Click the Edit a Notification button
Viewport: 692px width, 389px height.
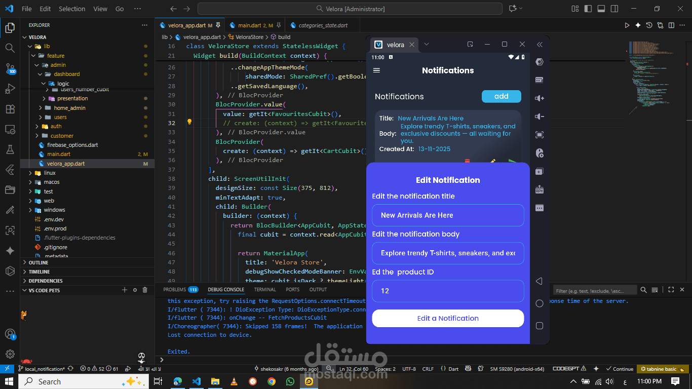(x=448, y=318)
